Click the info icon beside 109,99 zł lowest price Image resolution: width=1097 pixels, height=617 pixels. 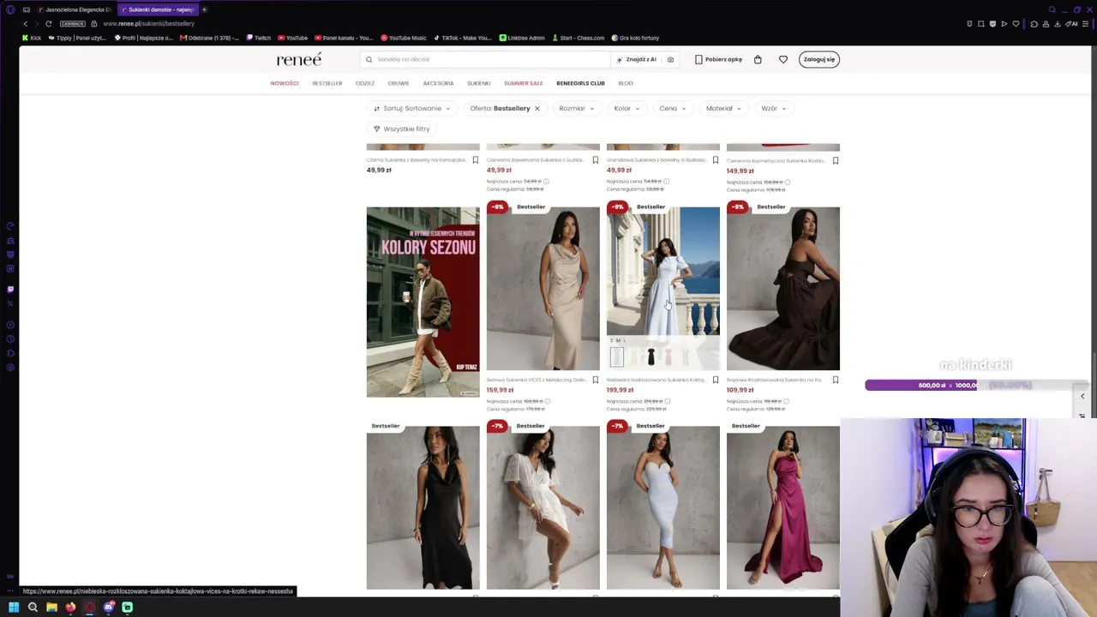[787, 401]
